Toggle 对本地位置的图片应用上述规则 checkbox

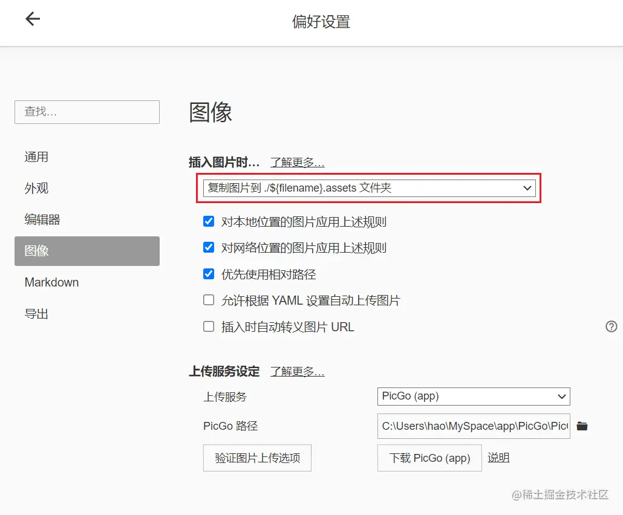point(209,221)
